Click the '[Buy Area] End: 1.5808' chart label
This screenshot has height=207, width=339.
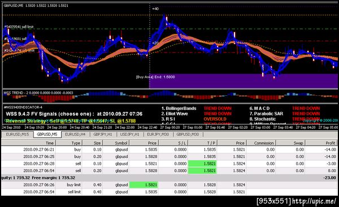[x=155, y=77]
